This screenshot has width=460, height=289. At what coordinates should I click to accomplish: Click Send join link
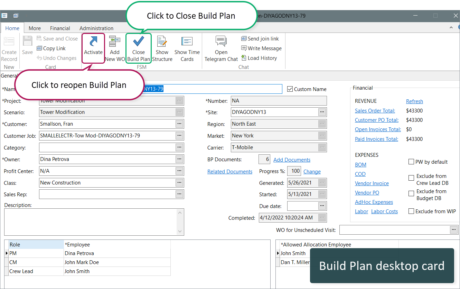click(x=260, y=39)
